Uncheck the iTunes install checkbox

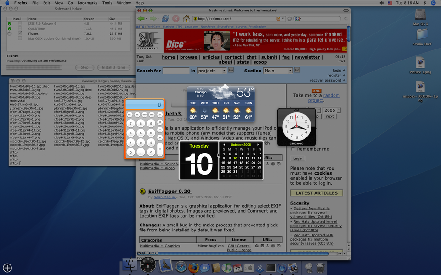pos(20,33)
